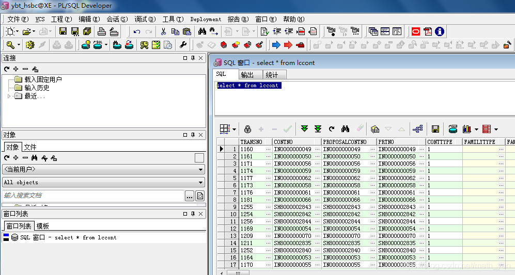Select SQL 窗口 entry in window list
Screen dimensions: 515x275
tap(68, 237)
